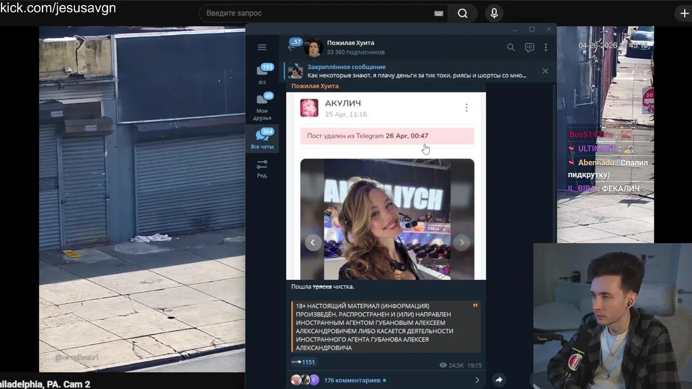Open Пожилая Хуита channel avatar
The height and width of the screenshot is (389, 692).
click(x=313, y=48)
